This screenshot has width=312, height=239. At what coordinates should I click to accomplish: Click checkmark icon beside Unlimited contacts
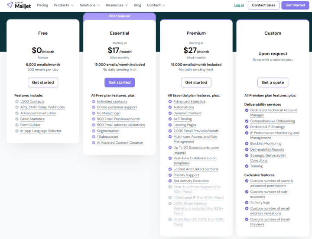(94, 101)
